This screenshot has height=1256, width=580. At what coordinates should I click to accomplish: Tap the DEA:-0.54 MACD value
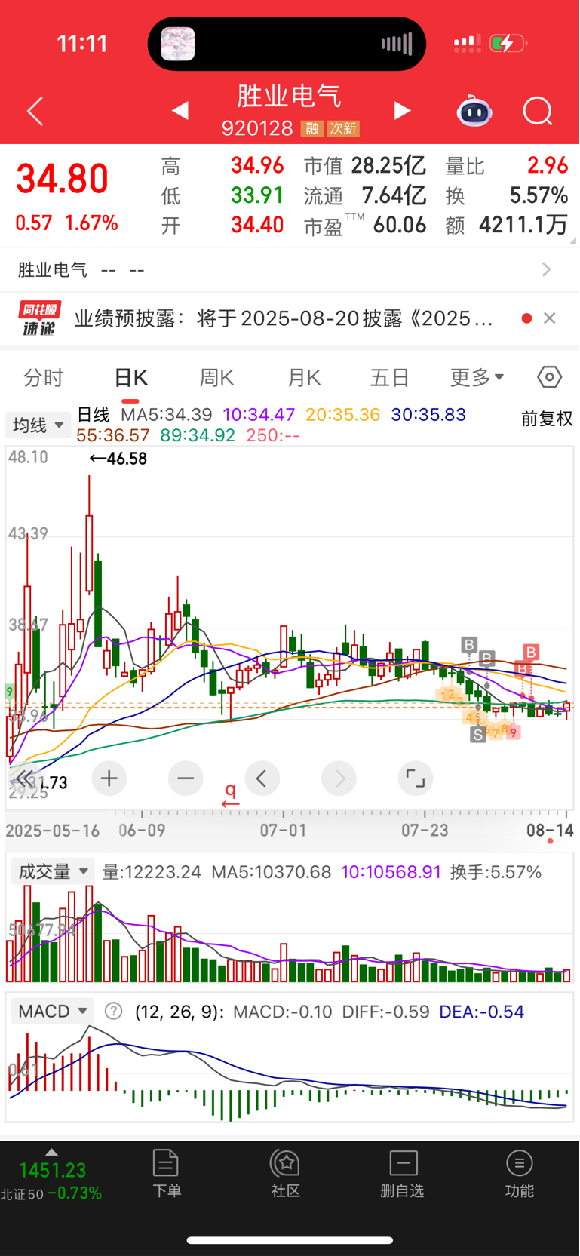pyautogui.click(x=481, y=1012)
